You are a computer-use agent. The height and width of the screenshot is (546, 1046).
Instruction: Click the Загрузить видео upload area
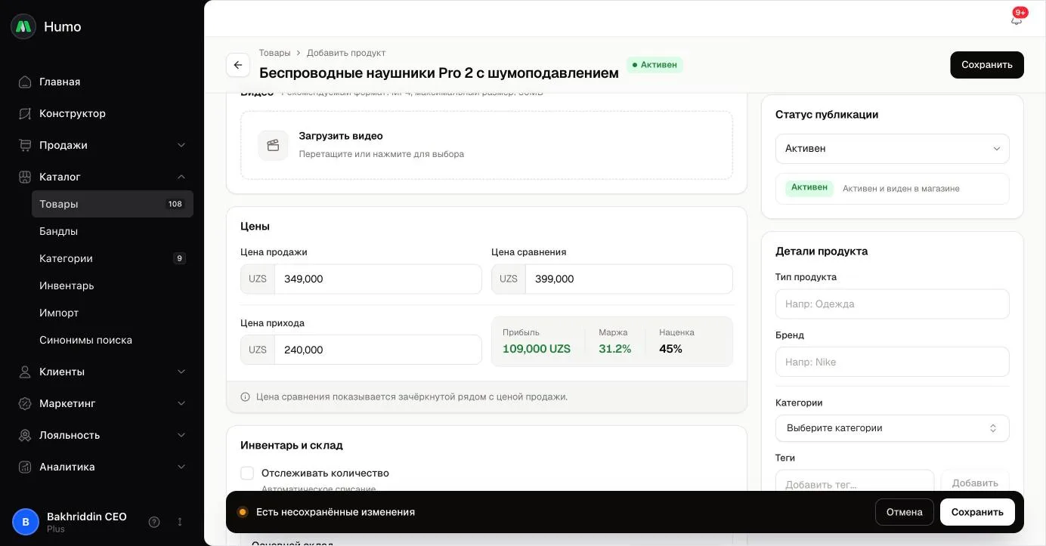[487, 145]
